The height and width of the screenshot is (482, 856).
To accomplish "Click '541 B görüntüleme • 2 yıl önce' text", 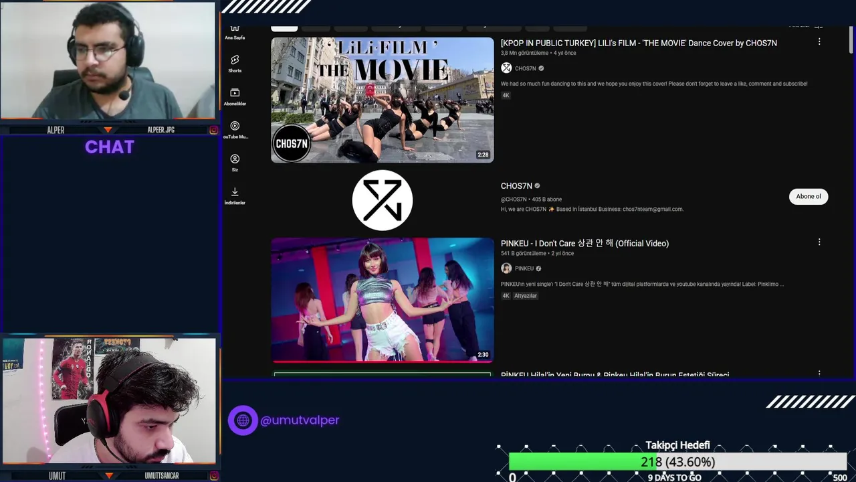I will coord(537,254).
